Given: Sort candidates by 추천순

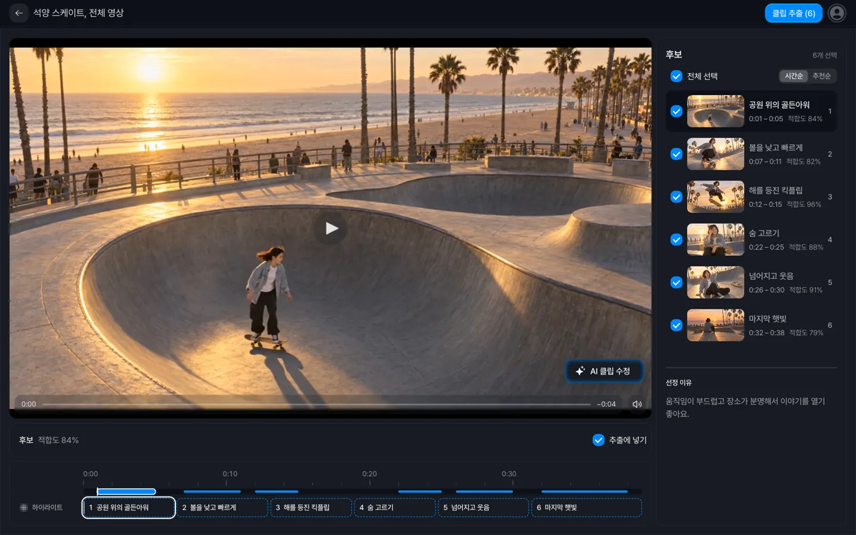Looking at the screenshot, I should point(822,76).
